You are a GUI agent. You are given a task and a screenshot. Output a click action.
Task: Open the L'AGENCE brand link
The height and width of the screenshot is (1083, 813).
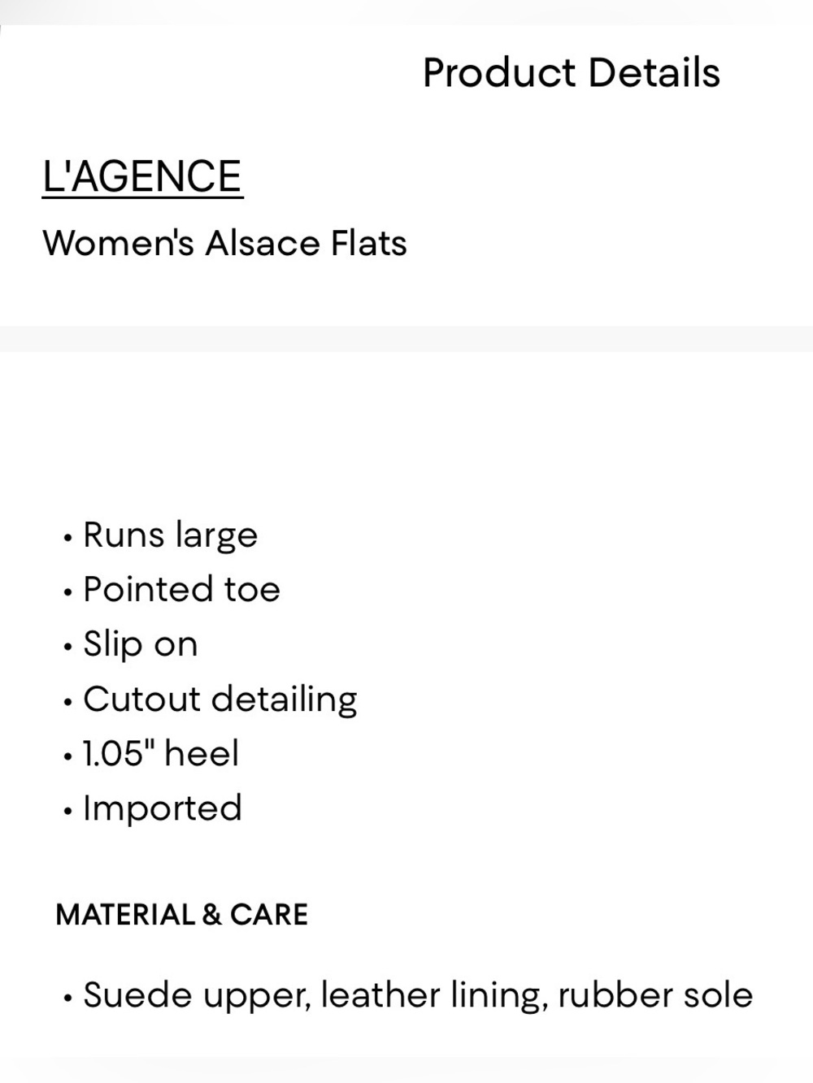(x=142, y=176)
